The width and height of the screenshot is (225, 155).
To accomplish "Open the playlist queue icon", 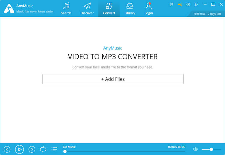I will 54,149.
